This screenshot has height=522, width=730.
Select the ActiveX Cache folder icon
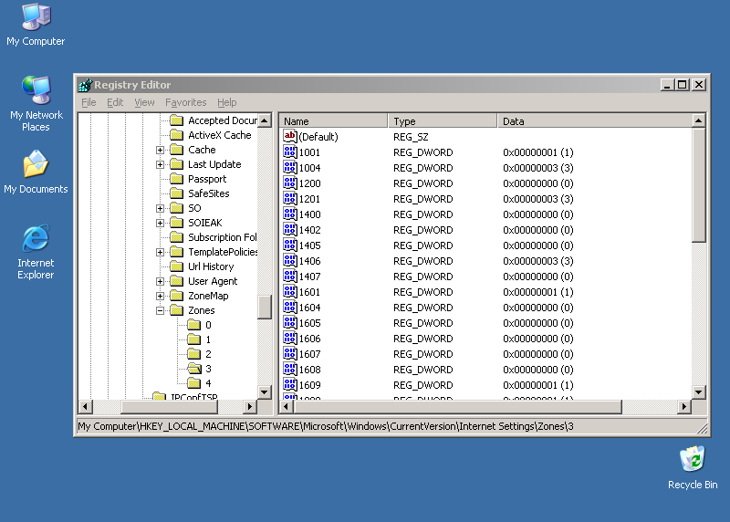click(x=176, y=135)
